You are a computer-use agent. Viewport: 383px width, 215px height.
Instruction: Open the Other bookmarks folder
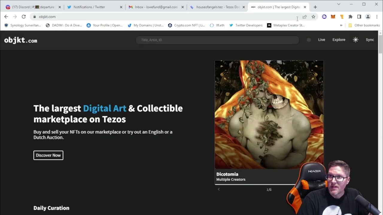(x=364, y=25)
